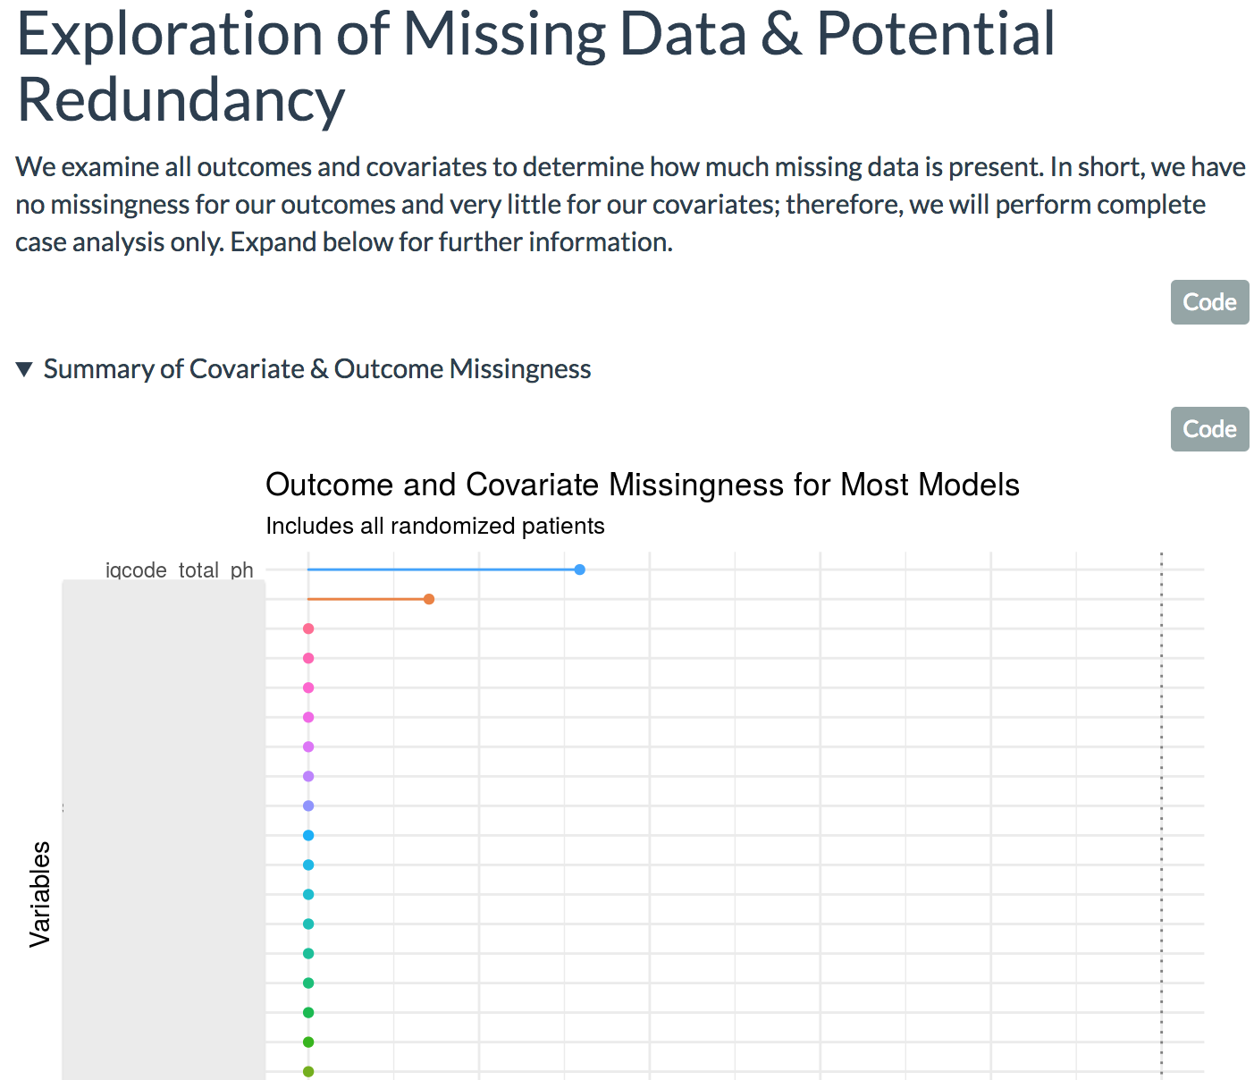
Task: Click the intro paragraph about complete case analysis
Action: 630,205
